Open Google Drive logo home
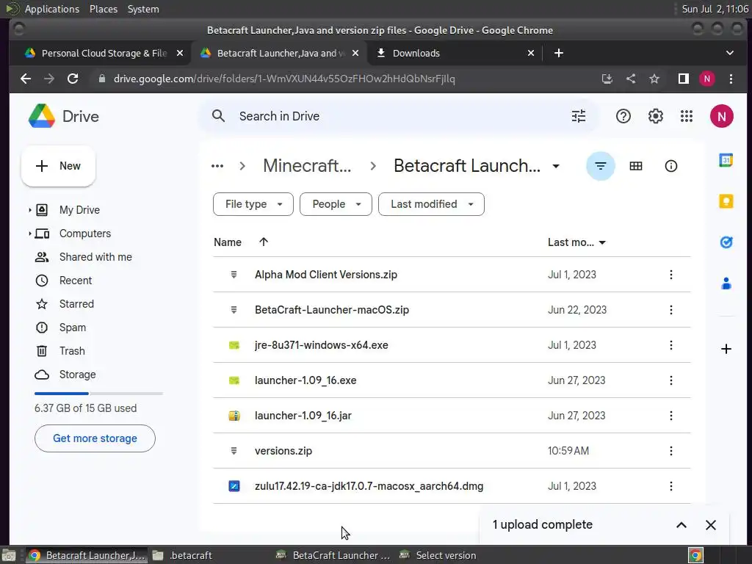The image size is (752, 564). [x=63, y=116]
